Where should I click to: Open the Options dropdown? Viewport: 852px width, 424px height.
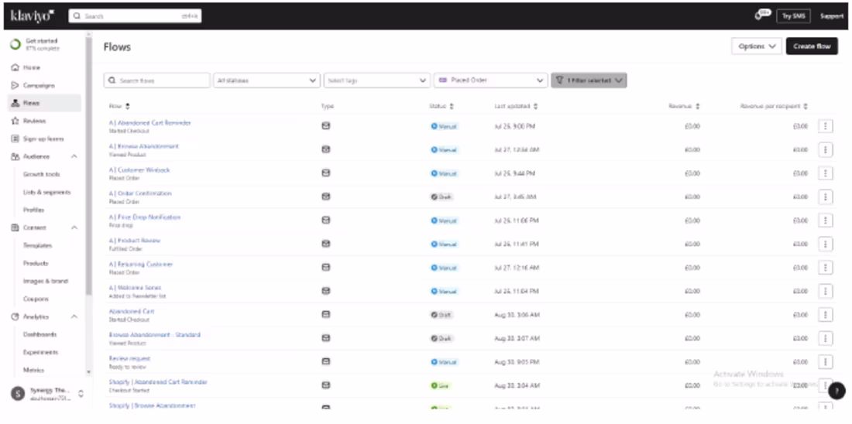click(x=757, y=46)
